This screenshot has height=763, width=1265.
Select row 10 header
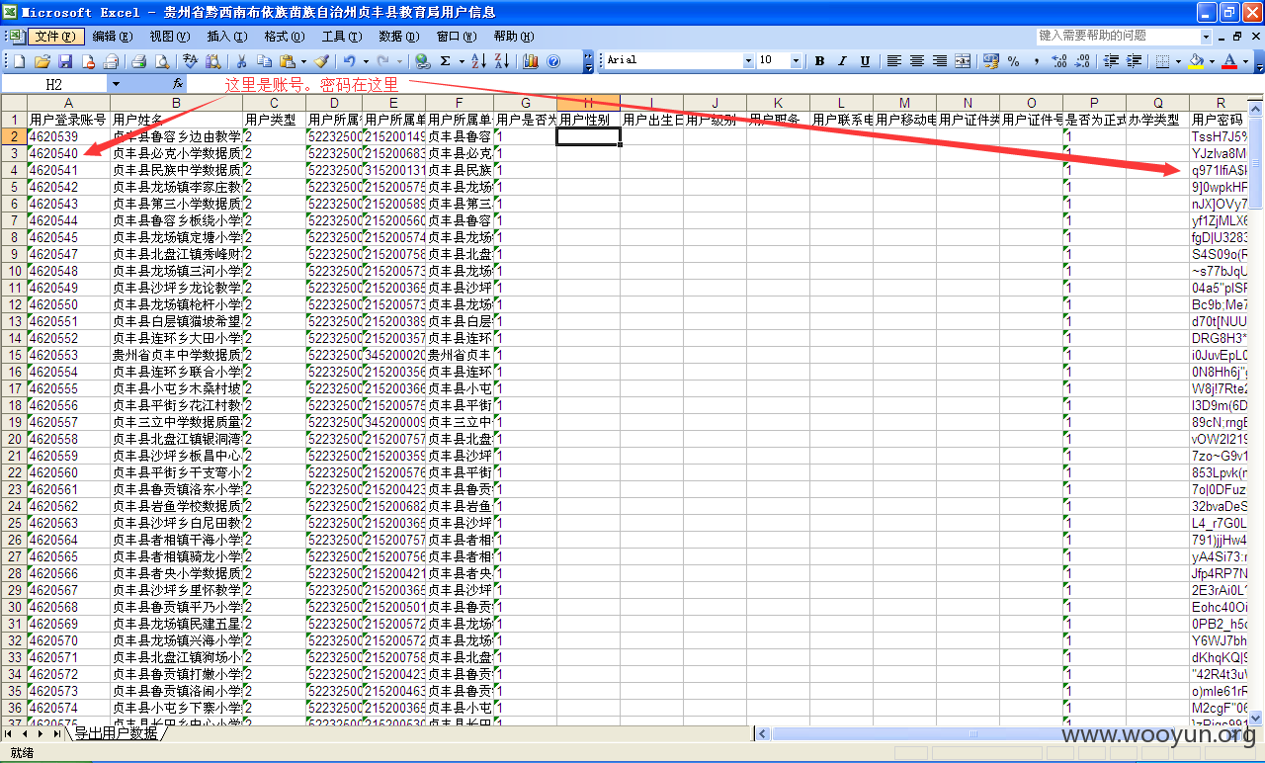14,271
